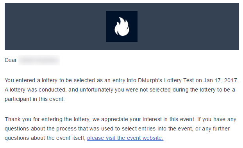Click the white flame logo icon

pyautogui.click(x=122, y=26)
